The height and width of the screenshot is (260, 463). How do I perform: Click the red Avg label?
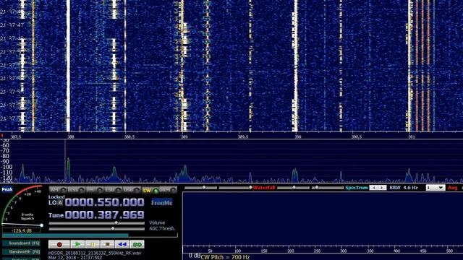(x=452, y=188)
